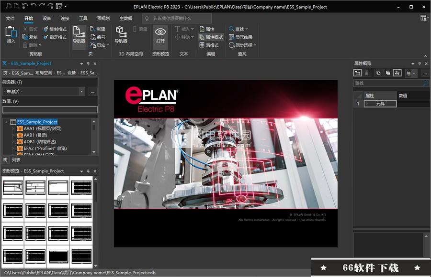Image resolution: width=431 pixels, height=277 pixels.
Task: Click the swap arrows icon in 属性概览 toolbar
Action: click(x=409, y=73)
